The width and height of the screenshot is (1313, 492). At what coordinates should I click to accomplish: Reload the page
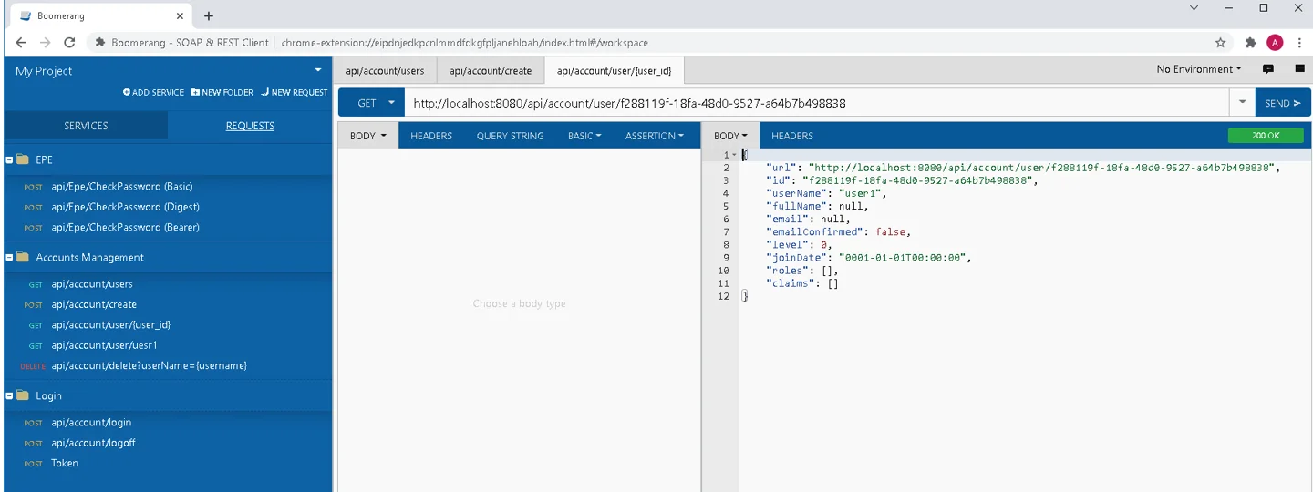[x=69, y=43]
